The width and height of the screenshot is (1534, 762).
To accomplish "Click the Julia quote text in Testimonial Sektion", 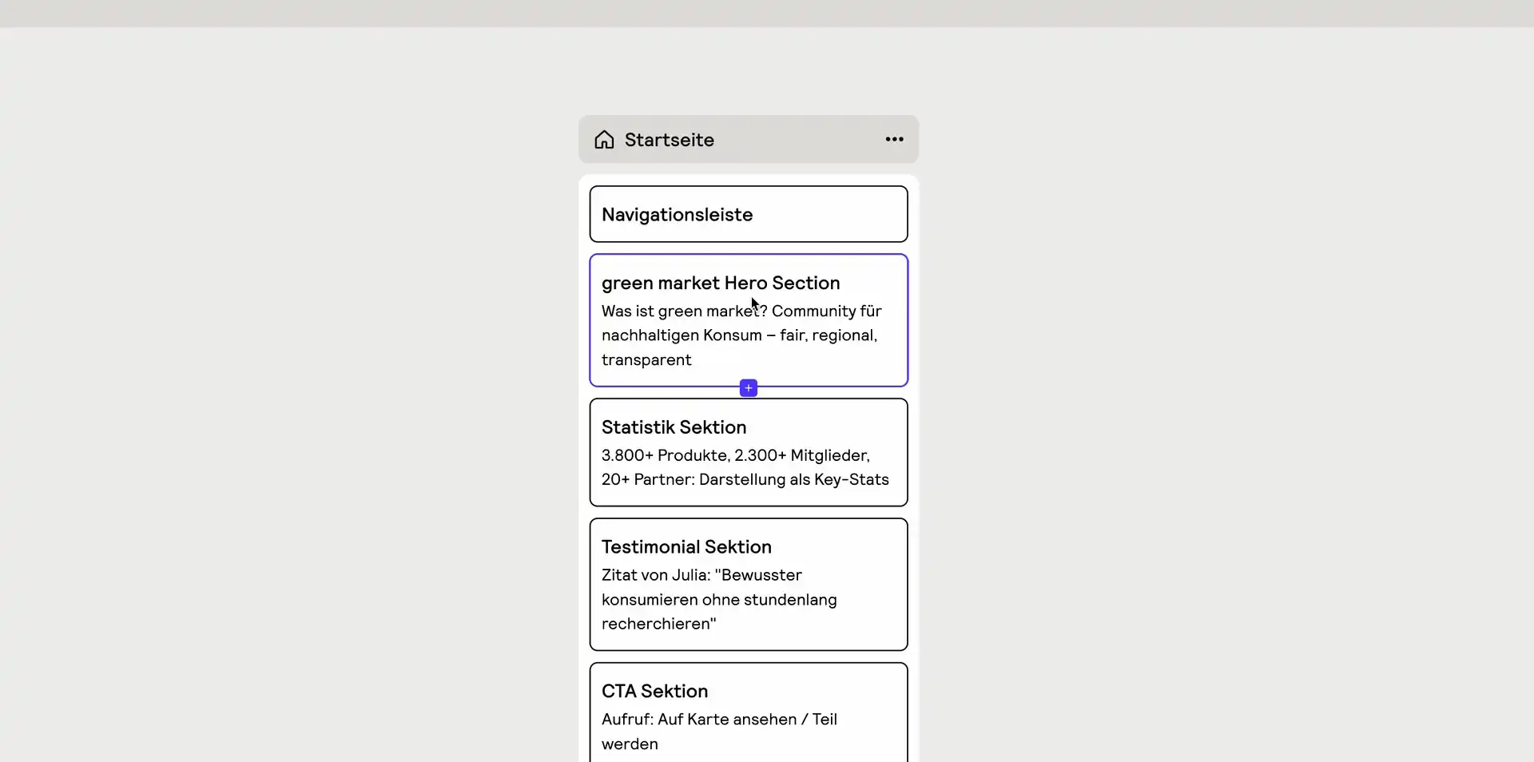I will click(x=718, y=599).
